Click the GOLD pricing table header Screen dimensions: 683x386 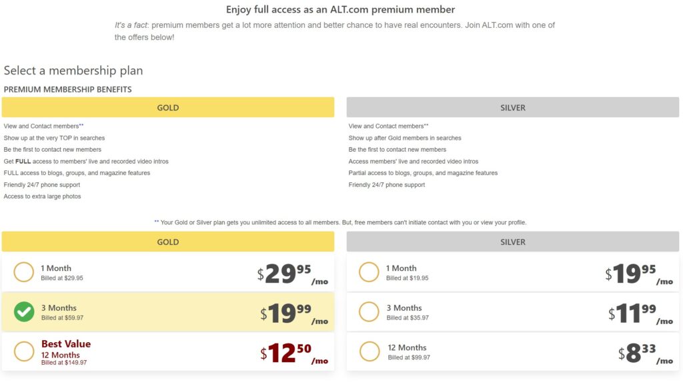168,242
